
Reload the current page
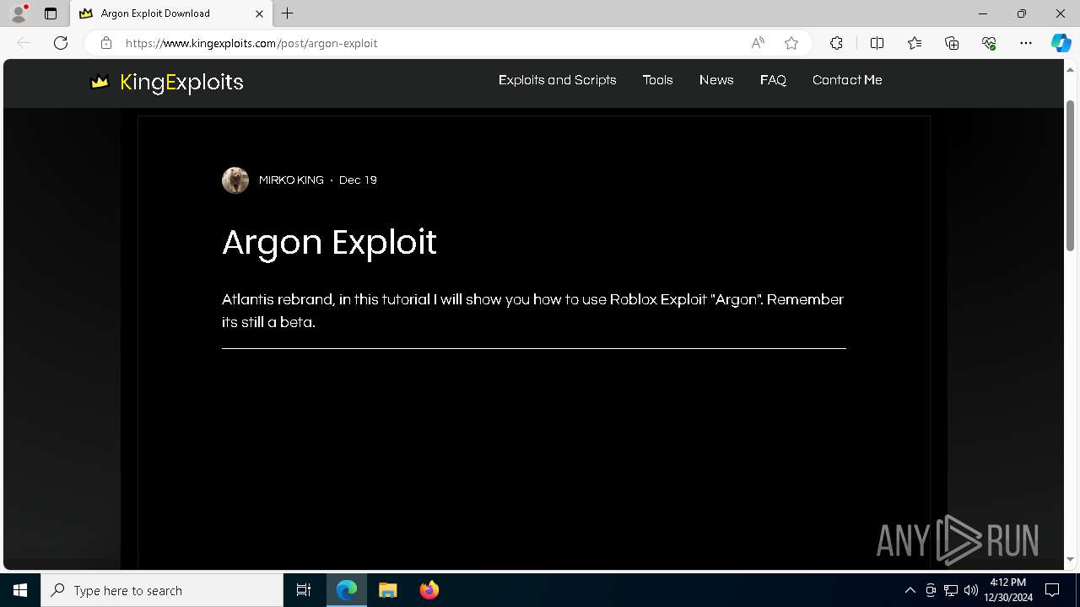pyautogui.click(x=61, y=43)
